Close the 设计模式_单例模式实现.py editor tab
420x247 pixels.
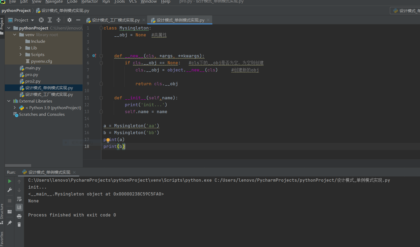coord(208,20)
